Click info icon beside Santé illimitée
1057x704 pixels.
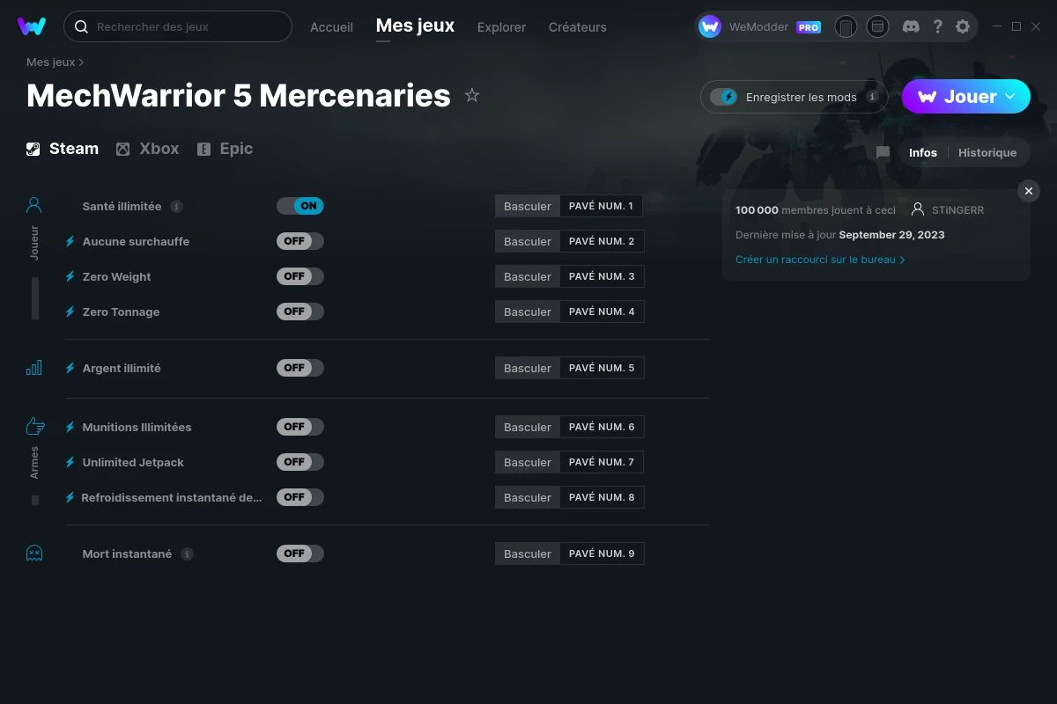pos(176,206)
